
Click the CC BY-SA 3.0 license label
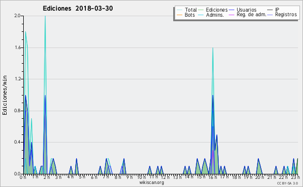coord(287,183)
